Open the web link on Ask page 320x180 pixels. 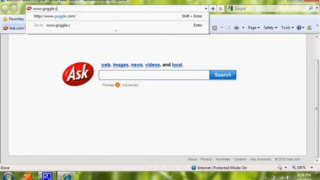click(105, 65)
